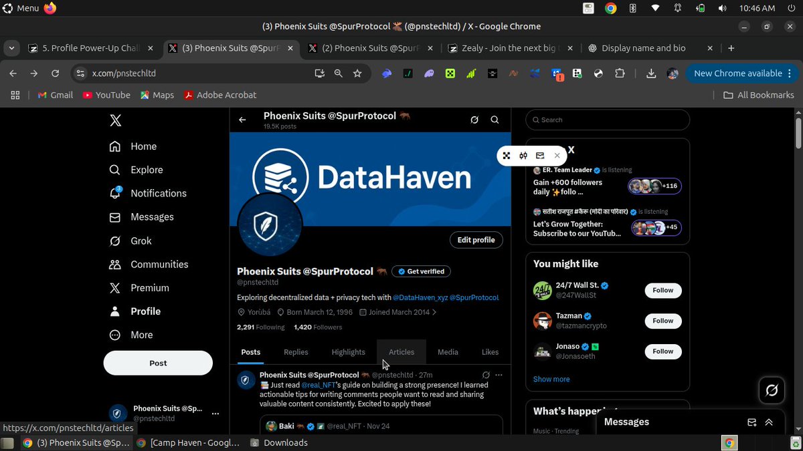
Task: Switch to the Replies tab
Action: 296,352
